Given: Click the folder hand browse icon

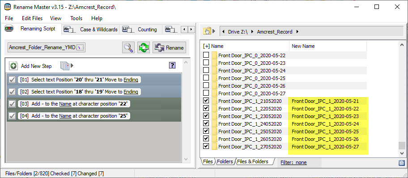Looking at the screenshot, I should [207, 31].
